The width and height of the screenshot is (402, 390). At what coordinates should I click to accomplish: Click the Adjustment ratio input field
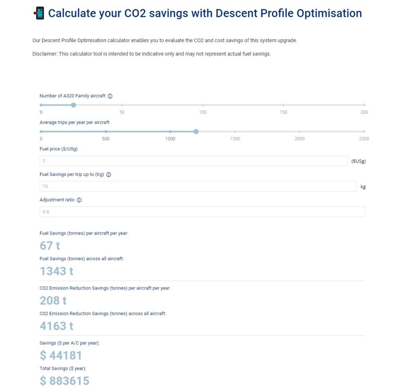click(202, 212)
